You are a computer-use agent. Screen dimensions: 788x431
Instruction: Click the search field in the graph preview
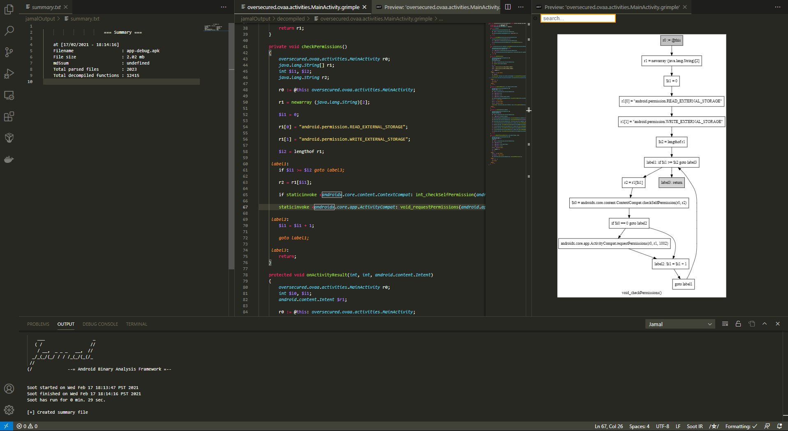click(x=578, y=19)
